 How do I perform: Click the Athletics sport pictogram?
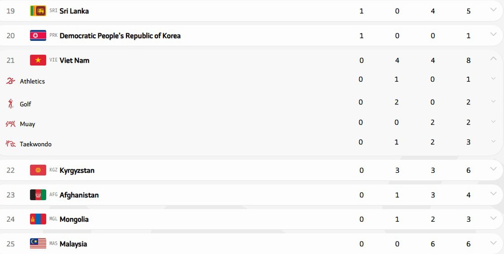11,81
